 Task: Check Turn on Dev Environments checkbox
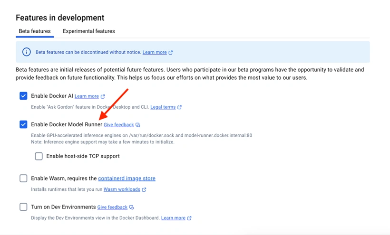[23, 207]
